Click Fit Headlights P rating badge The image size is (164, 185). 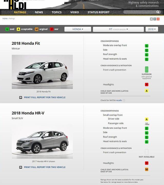pyautogui.click(x=147, y=85)
